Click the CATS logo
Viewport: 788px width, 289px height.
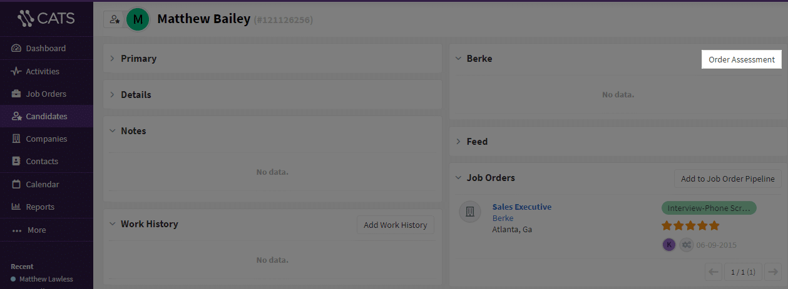tap(46, 19)
